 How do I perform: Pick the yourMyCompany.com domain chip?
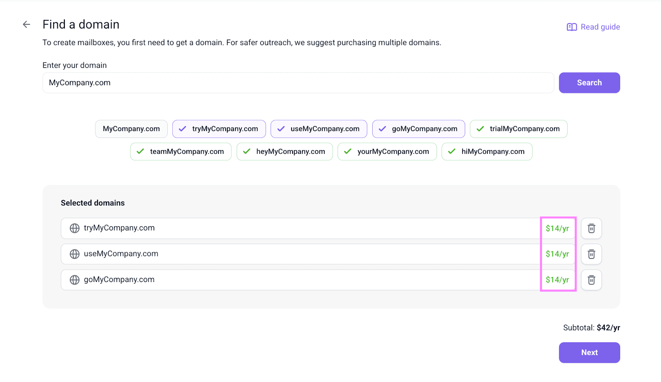tap(387, 152)
